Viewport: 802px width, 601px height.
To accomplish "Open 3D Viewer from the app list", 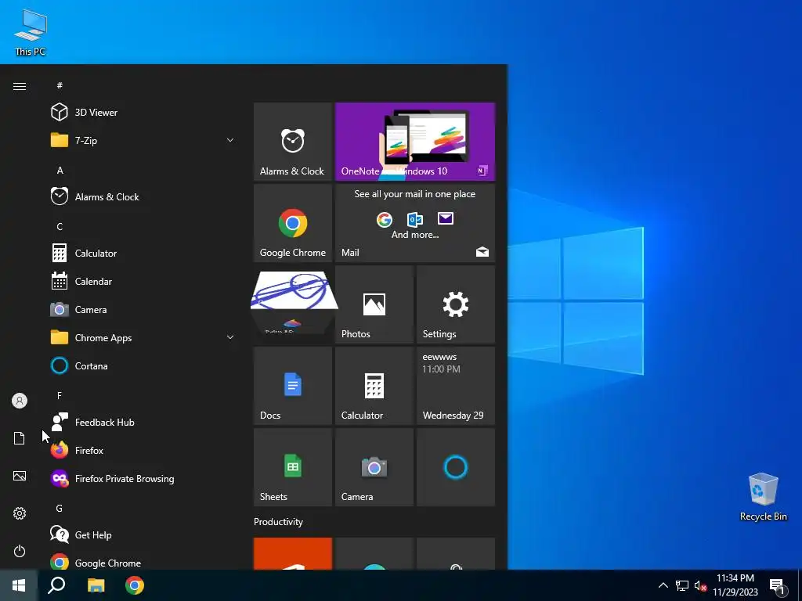I will [x=143, y=113].
